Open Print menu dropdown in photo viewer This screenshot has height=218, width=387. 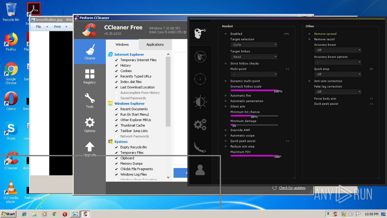click(x=60, y=27)
